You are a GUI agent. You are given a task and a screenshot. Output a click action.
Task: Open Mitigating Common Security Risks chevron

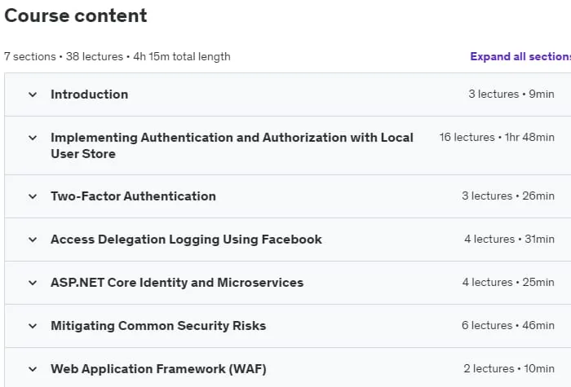tap(33, 326)
